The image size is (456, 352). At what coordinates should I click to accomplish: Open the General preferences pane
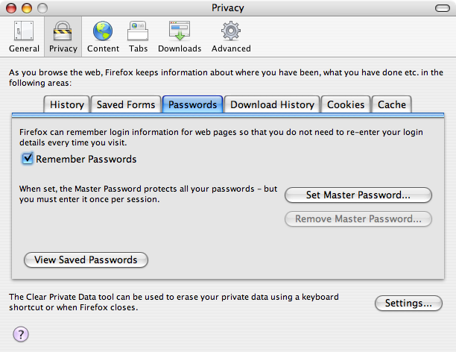point(24,36)
